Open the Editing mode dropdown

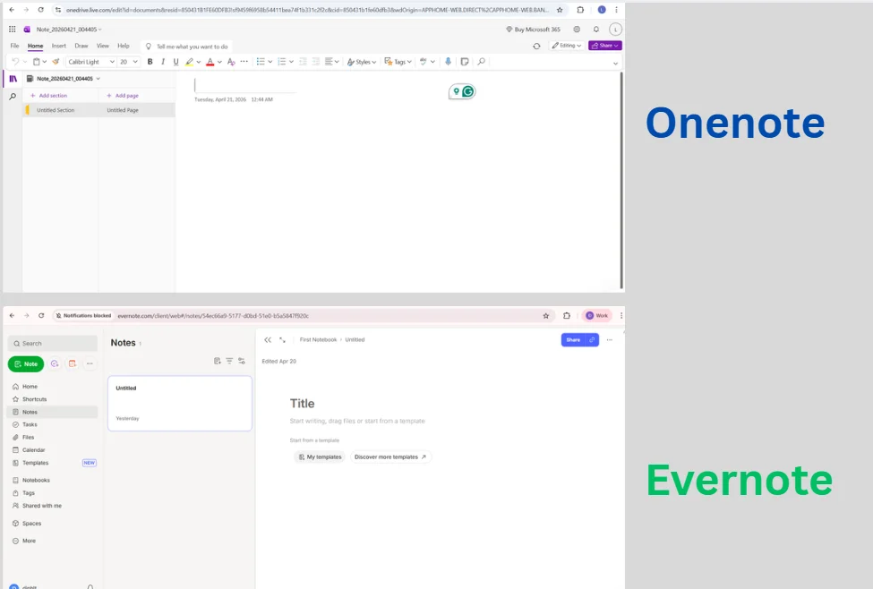coord(567,46)
